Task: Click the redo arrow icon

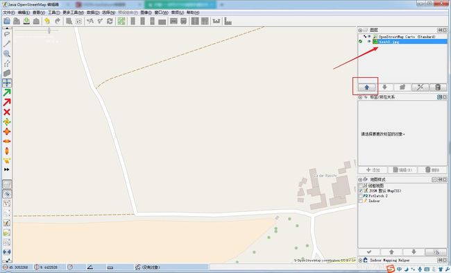Action: pos(58,21)
